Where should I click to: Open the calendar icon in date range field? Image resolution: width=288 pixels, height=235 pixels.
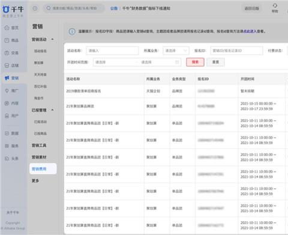[x=177, y=62]
